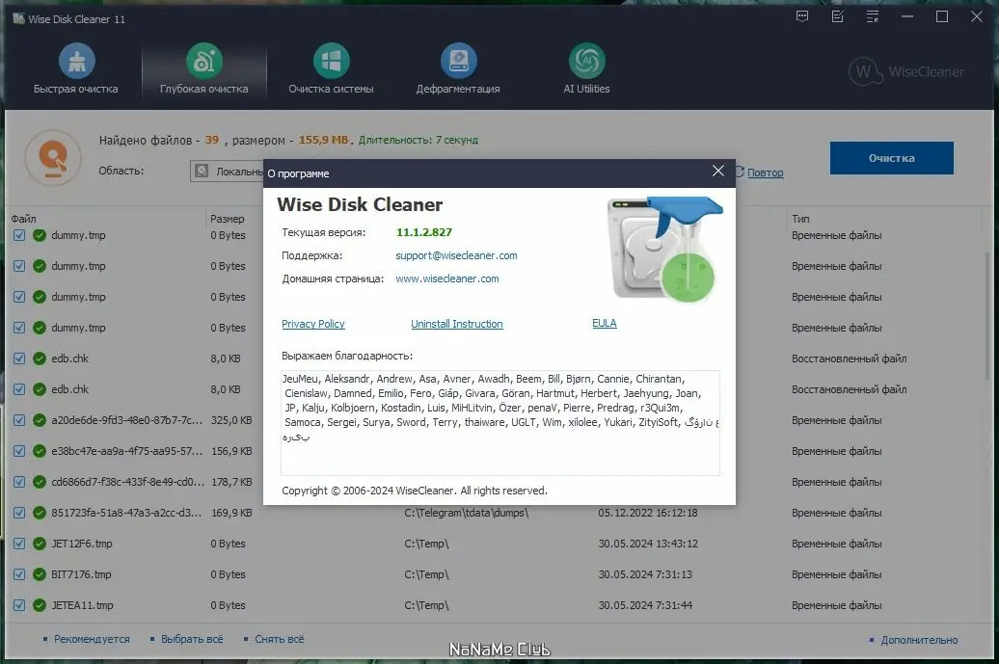The image size is (999, 664).
Task: Uncheck the checkbox for a20de6de-9fd3 file
Action: [19, 420]
